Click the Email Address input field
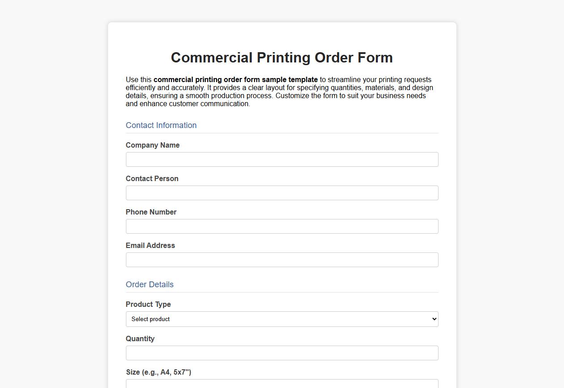Image resolution: width=564 pixels, height=388 pixels. (282, 260)
